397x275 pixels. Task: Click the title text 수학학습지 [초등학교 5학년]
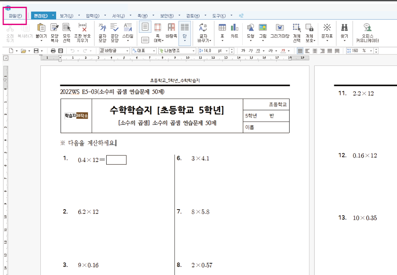click(167, 110)
